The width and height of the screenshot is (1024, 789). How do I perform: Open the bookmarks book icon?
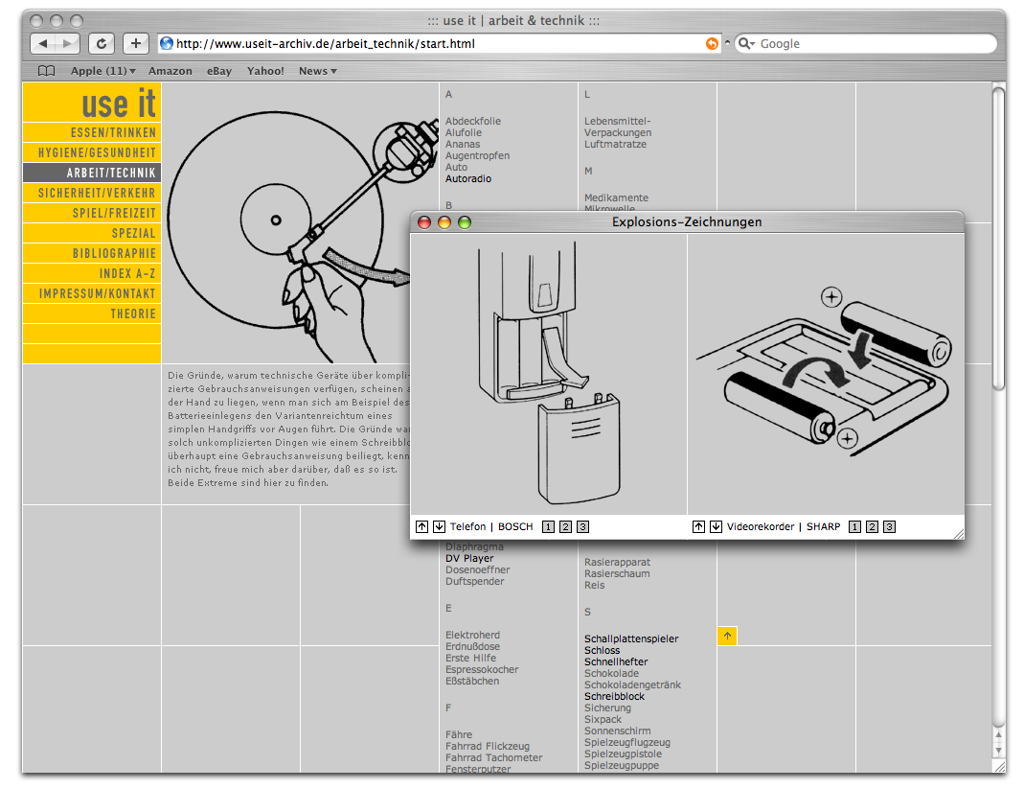[46, 71]
